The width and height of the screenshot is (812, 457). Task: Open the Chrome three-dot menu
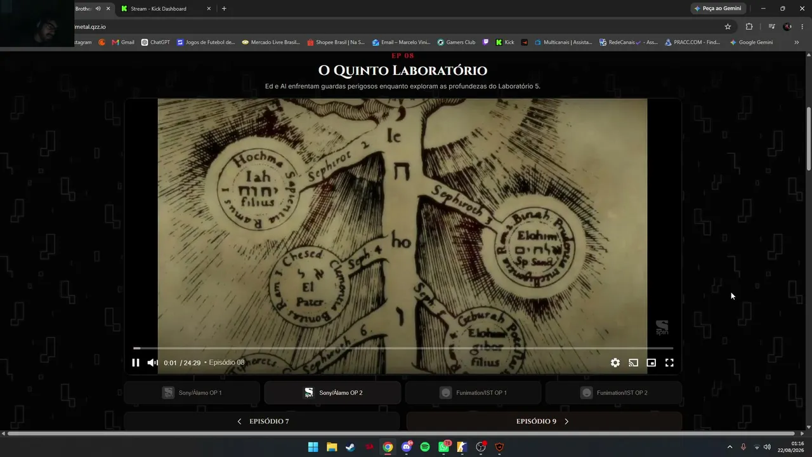[802, 27]
